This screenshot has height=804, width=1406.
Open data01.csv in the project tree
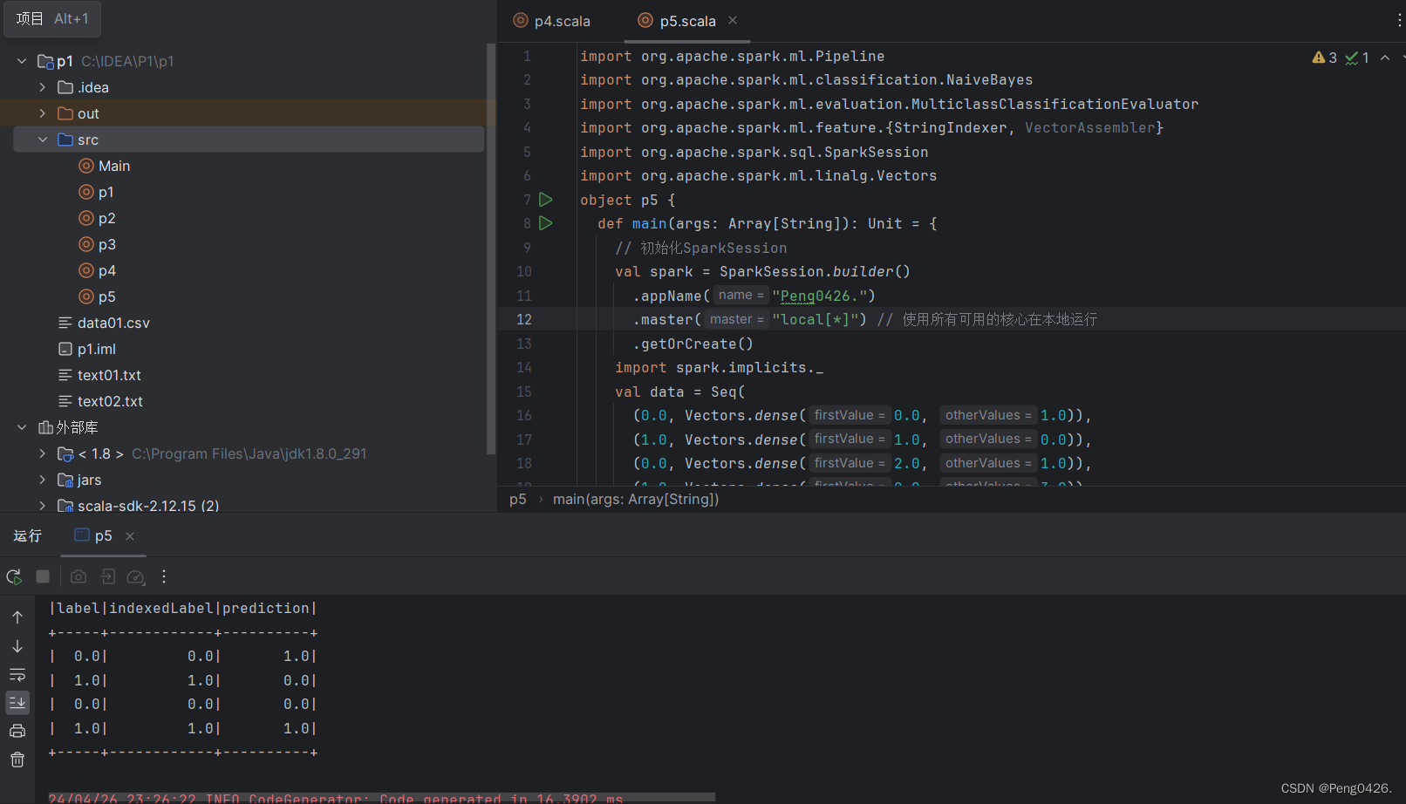[x=113, y=323]
